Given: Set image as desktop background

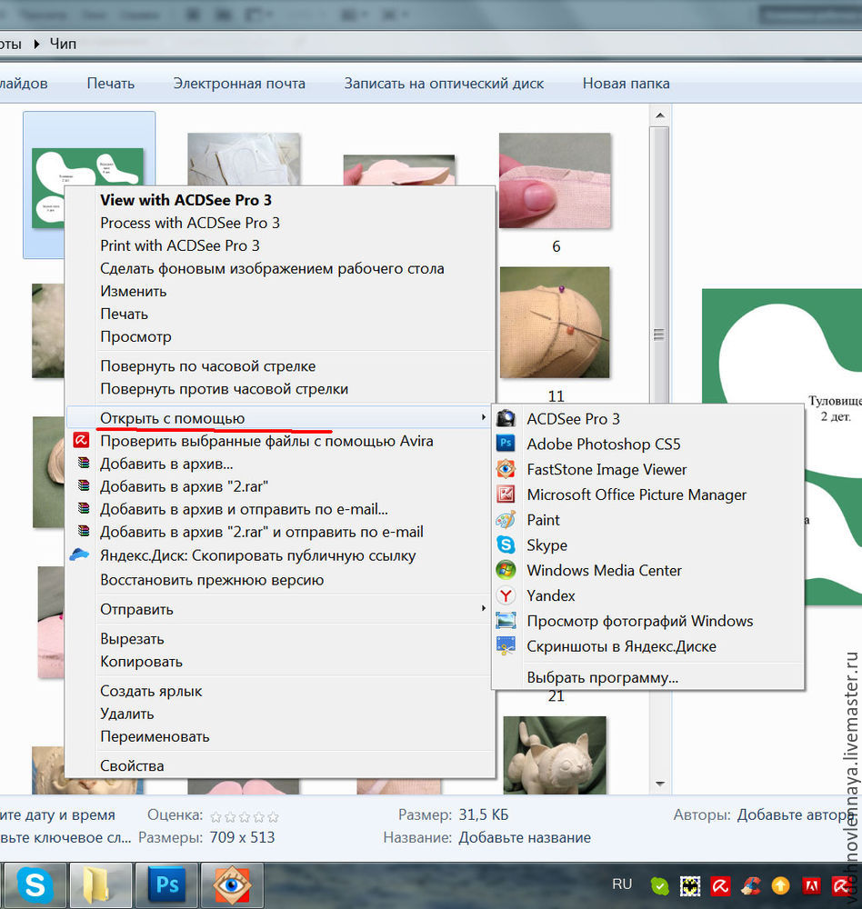Looking at the screenshot, I should pyautogui.click(x=279, y=268).
